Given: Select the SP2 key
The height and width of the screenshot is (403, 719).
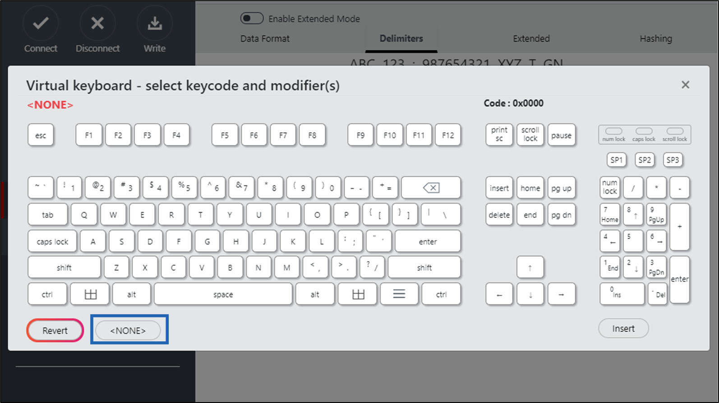Looking at the screenshot, I should [645, 160].
